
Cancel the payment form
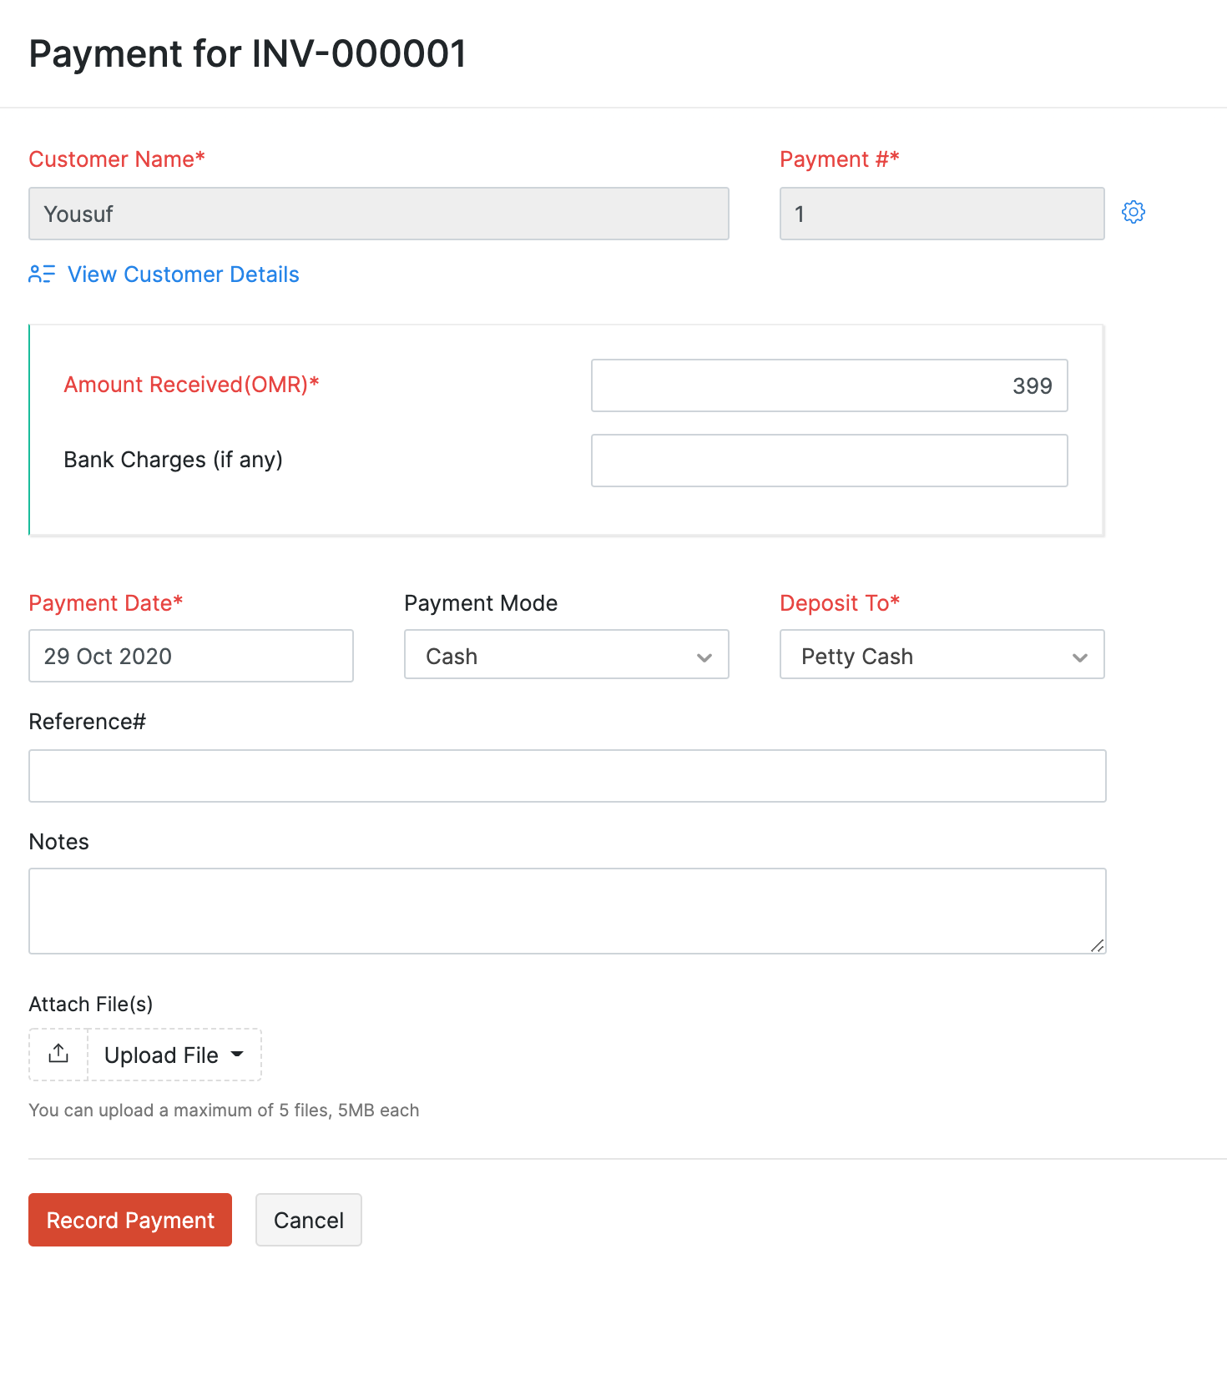tap(308, 1220)
